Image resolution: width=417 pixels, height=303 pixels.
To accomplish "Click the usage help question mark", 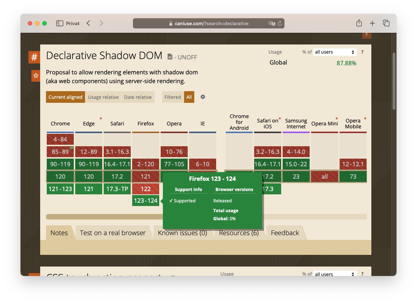I will coord(362,52).
